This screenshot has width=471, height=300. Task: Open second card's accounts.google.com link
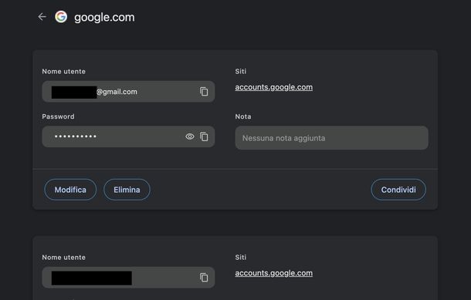tap(273, 273)
